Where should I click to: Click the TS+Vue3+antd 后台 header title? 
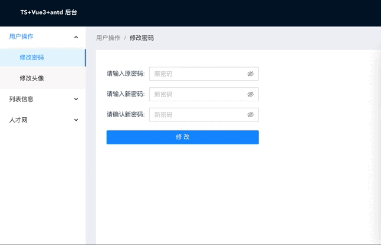[x=48, y=12]
